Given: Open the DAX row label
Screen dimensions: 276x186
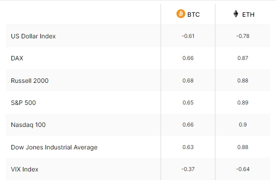Looking at the screenshot, I should click(17, 58).
